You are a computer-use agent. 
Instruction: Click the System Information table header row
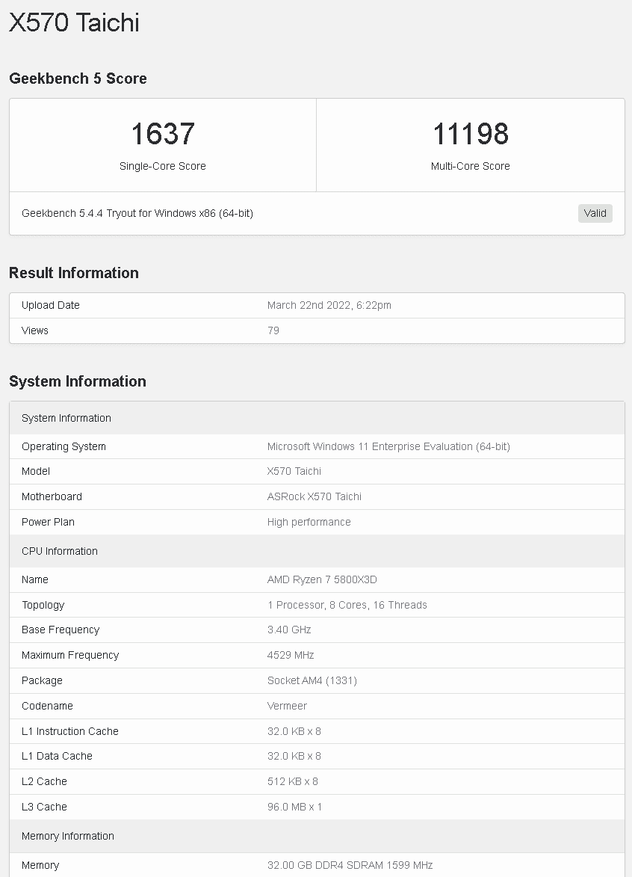tap(317, 419)
